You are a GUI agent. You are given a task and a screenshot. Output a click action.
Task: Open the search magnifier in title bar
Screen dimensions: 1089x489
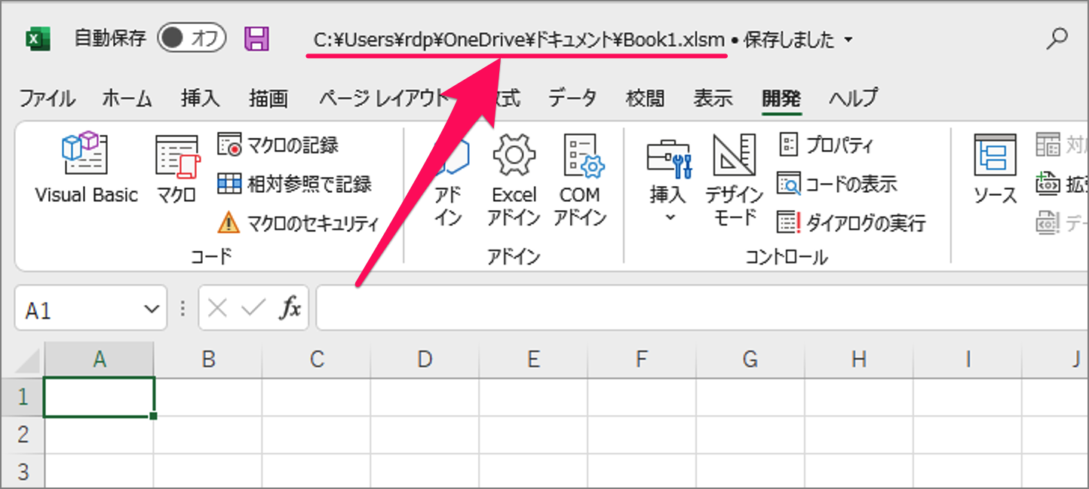pos(1059,38)
